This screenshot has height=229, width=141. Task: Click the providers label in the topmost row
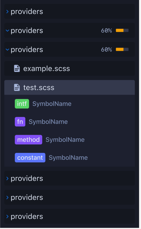click(x=27, y=12)
